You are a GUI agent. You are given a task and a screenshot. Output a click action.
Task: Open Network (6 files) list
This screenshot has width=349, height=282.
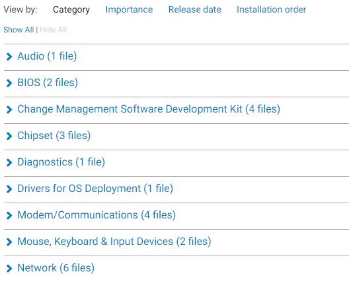[56, 268]
